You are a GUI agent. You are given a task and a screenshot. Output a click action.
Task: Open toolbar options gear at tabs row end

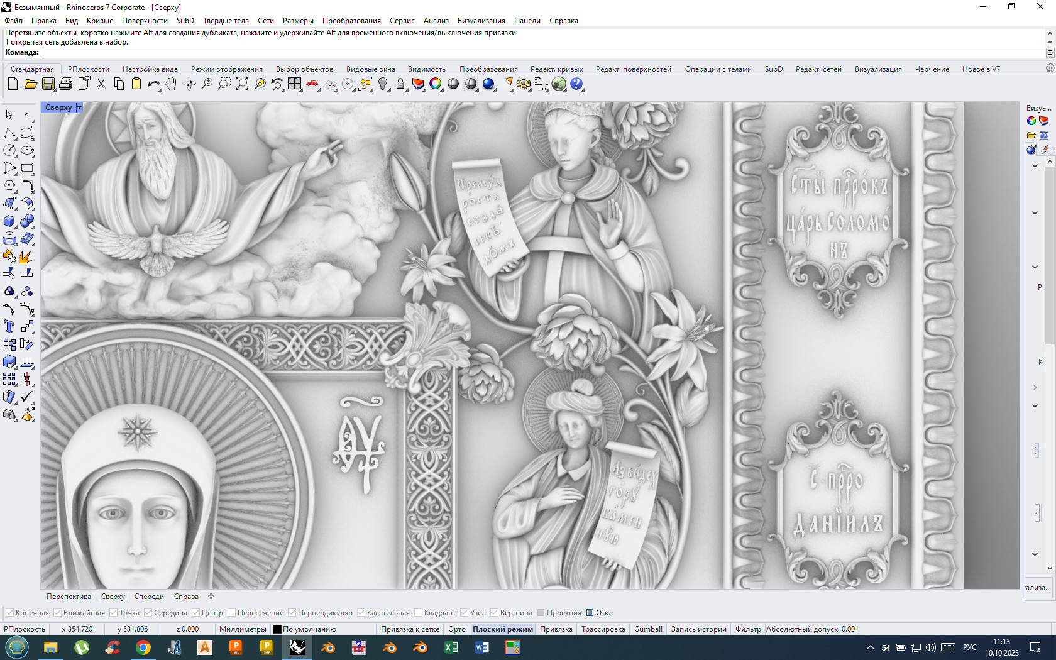1050,68
